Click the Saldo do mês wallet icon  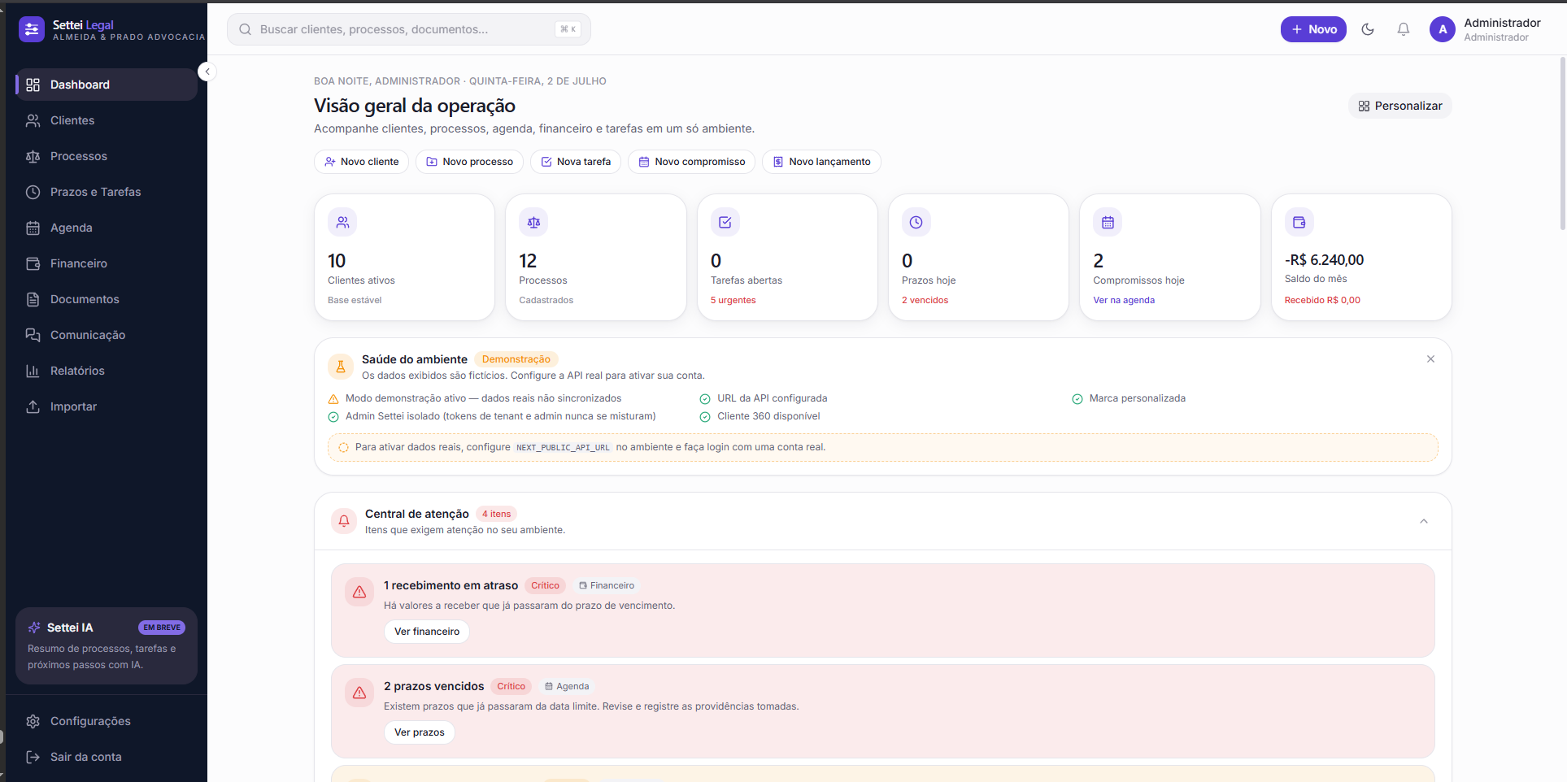point(1299,222)
